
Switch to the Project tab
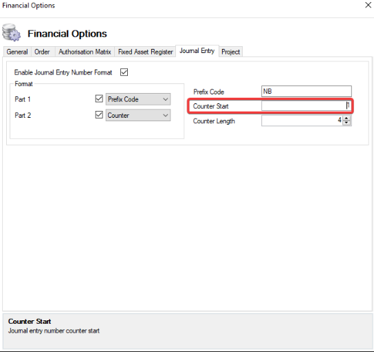[230, 52]
